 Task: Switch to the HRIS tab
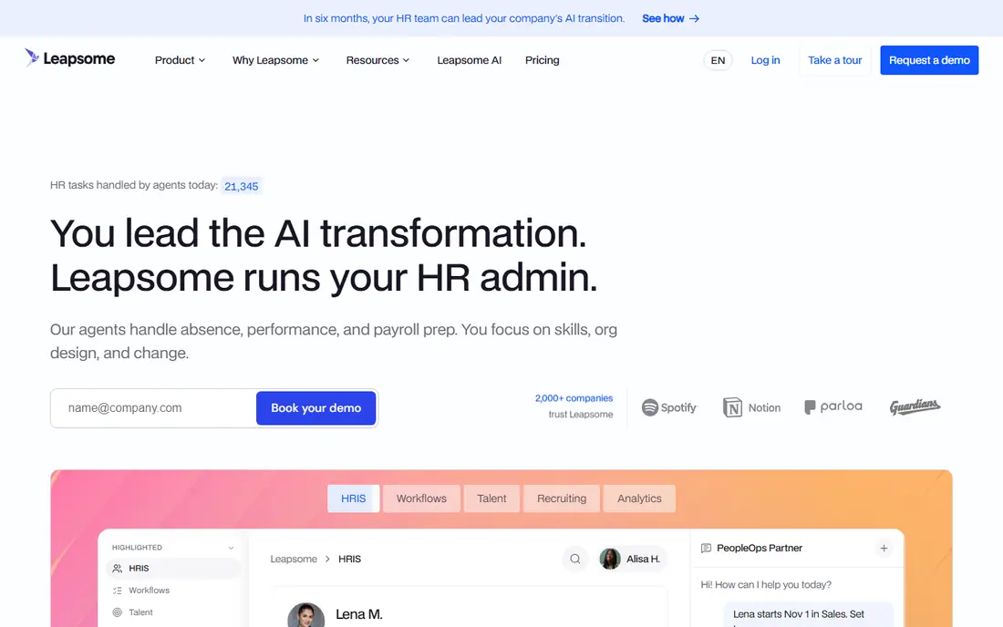coord(353,499)
